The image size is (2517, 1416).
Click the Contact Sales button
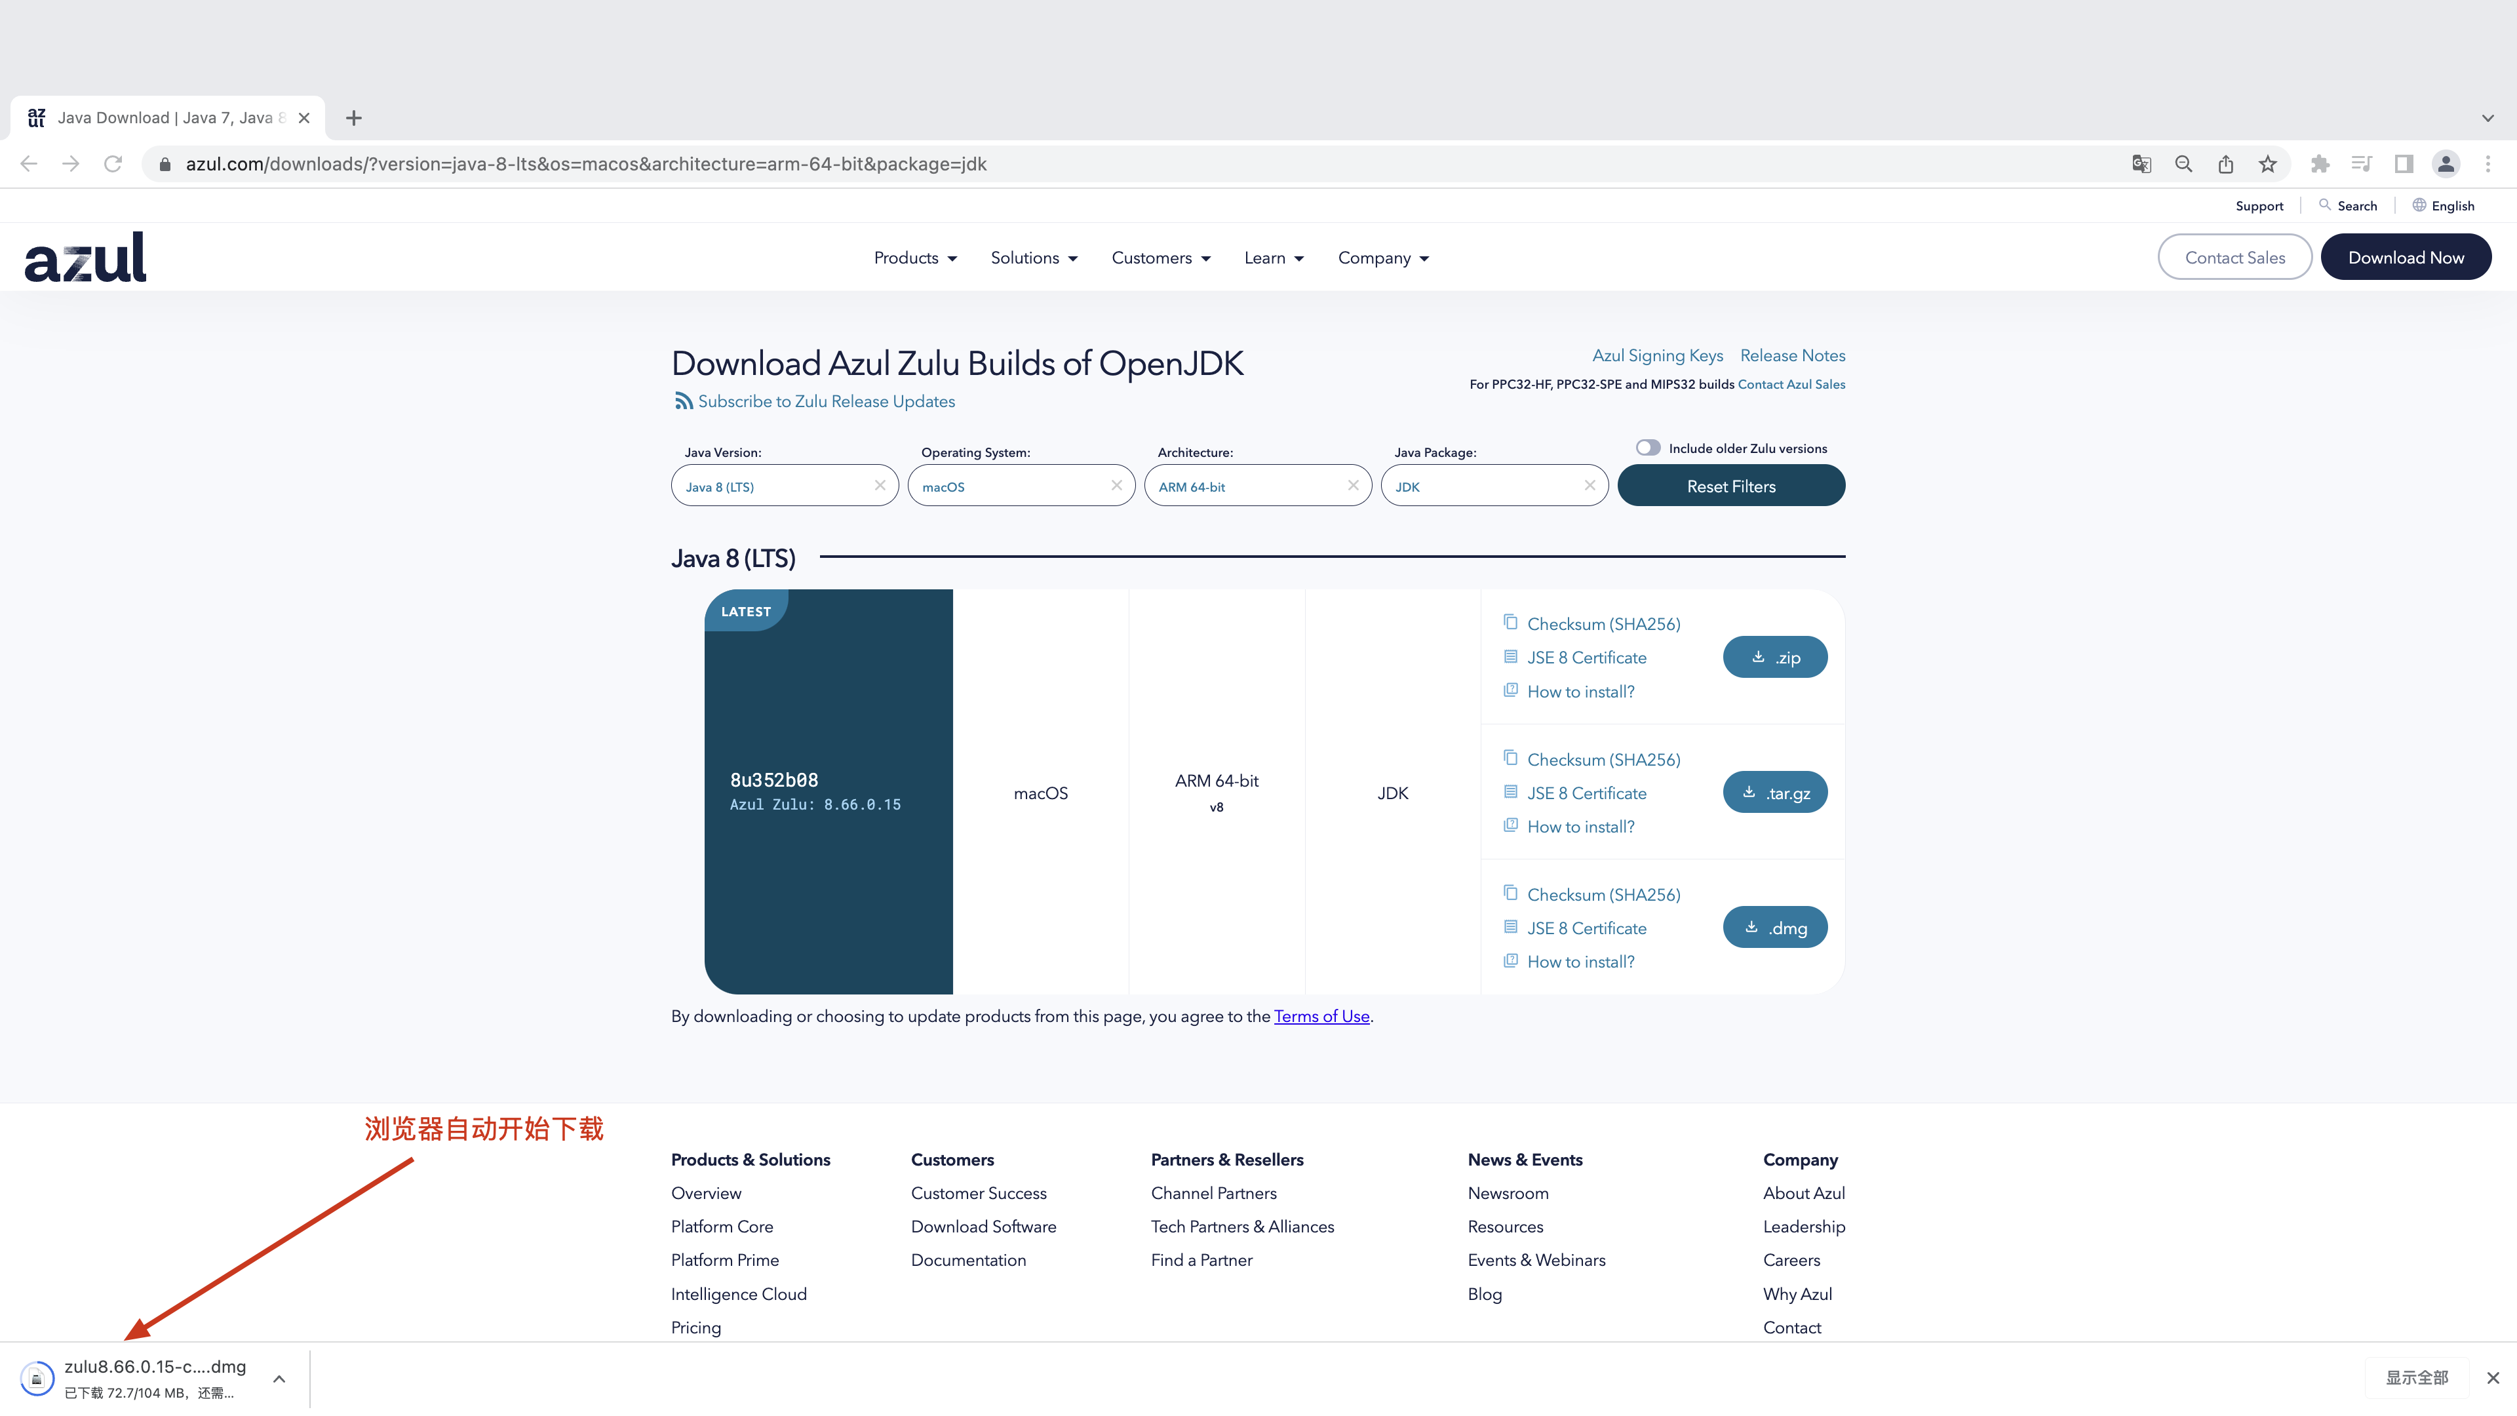tap(2234, 257)
